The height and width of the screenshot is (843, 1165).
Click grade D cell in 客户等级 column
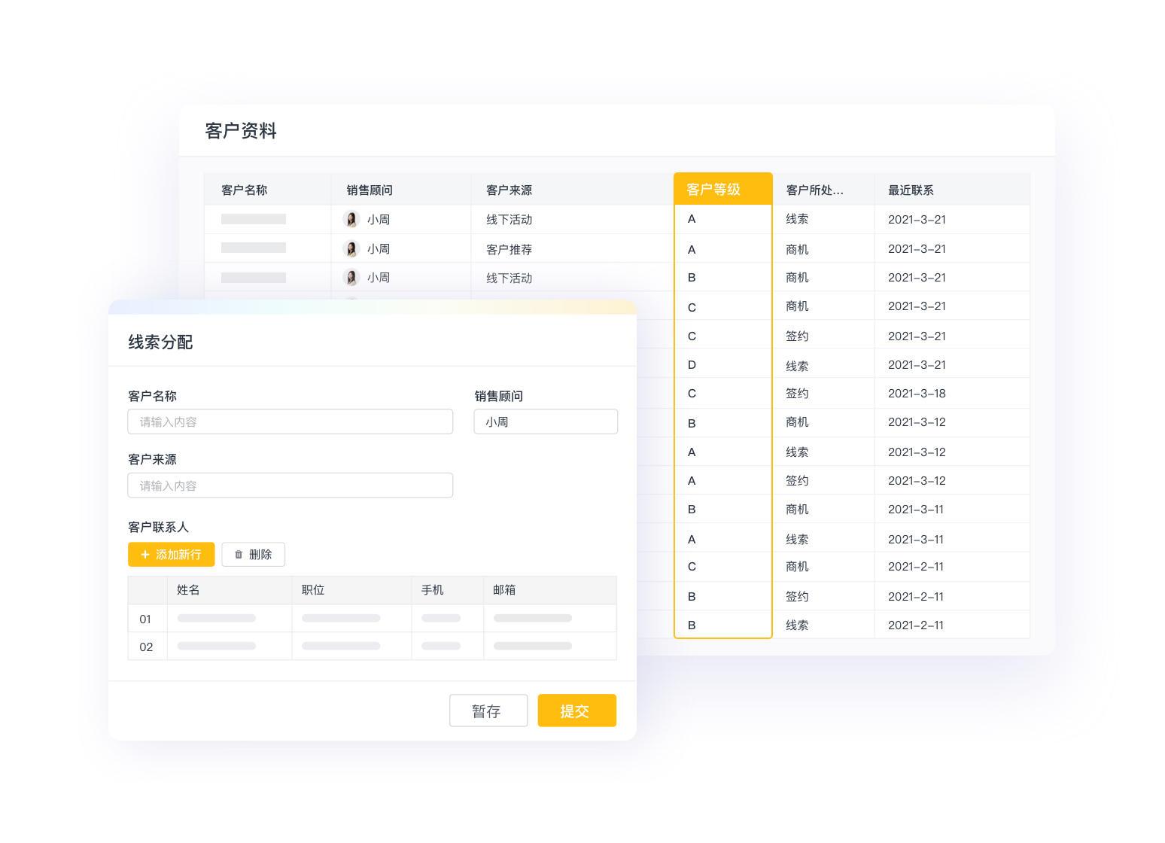tap(723, 364)
